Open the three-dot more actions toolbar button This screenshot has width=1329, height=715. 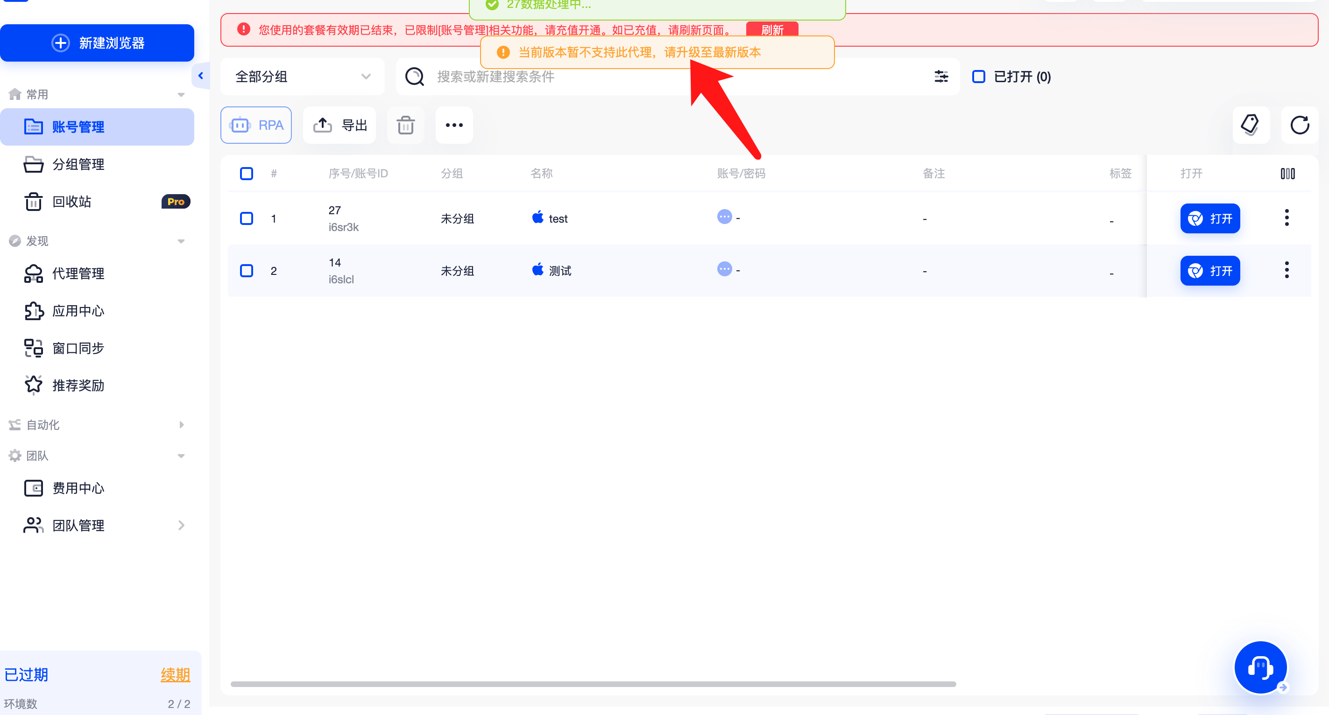(x=454, y=125)
